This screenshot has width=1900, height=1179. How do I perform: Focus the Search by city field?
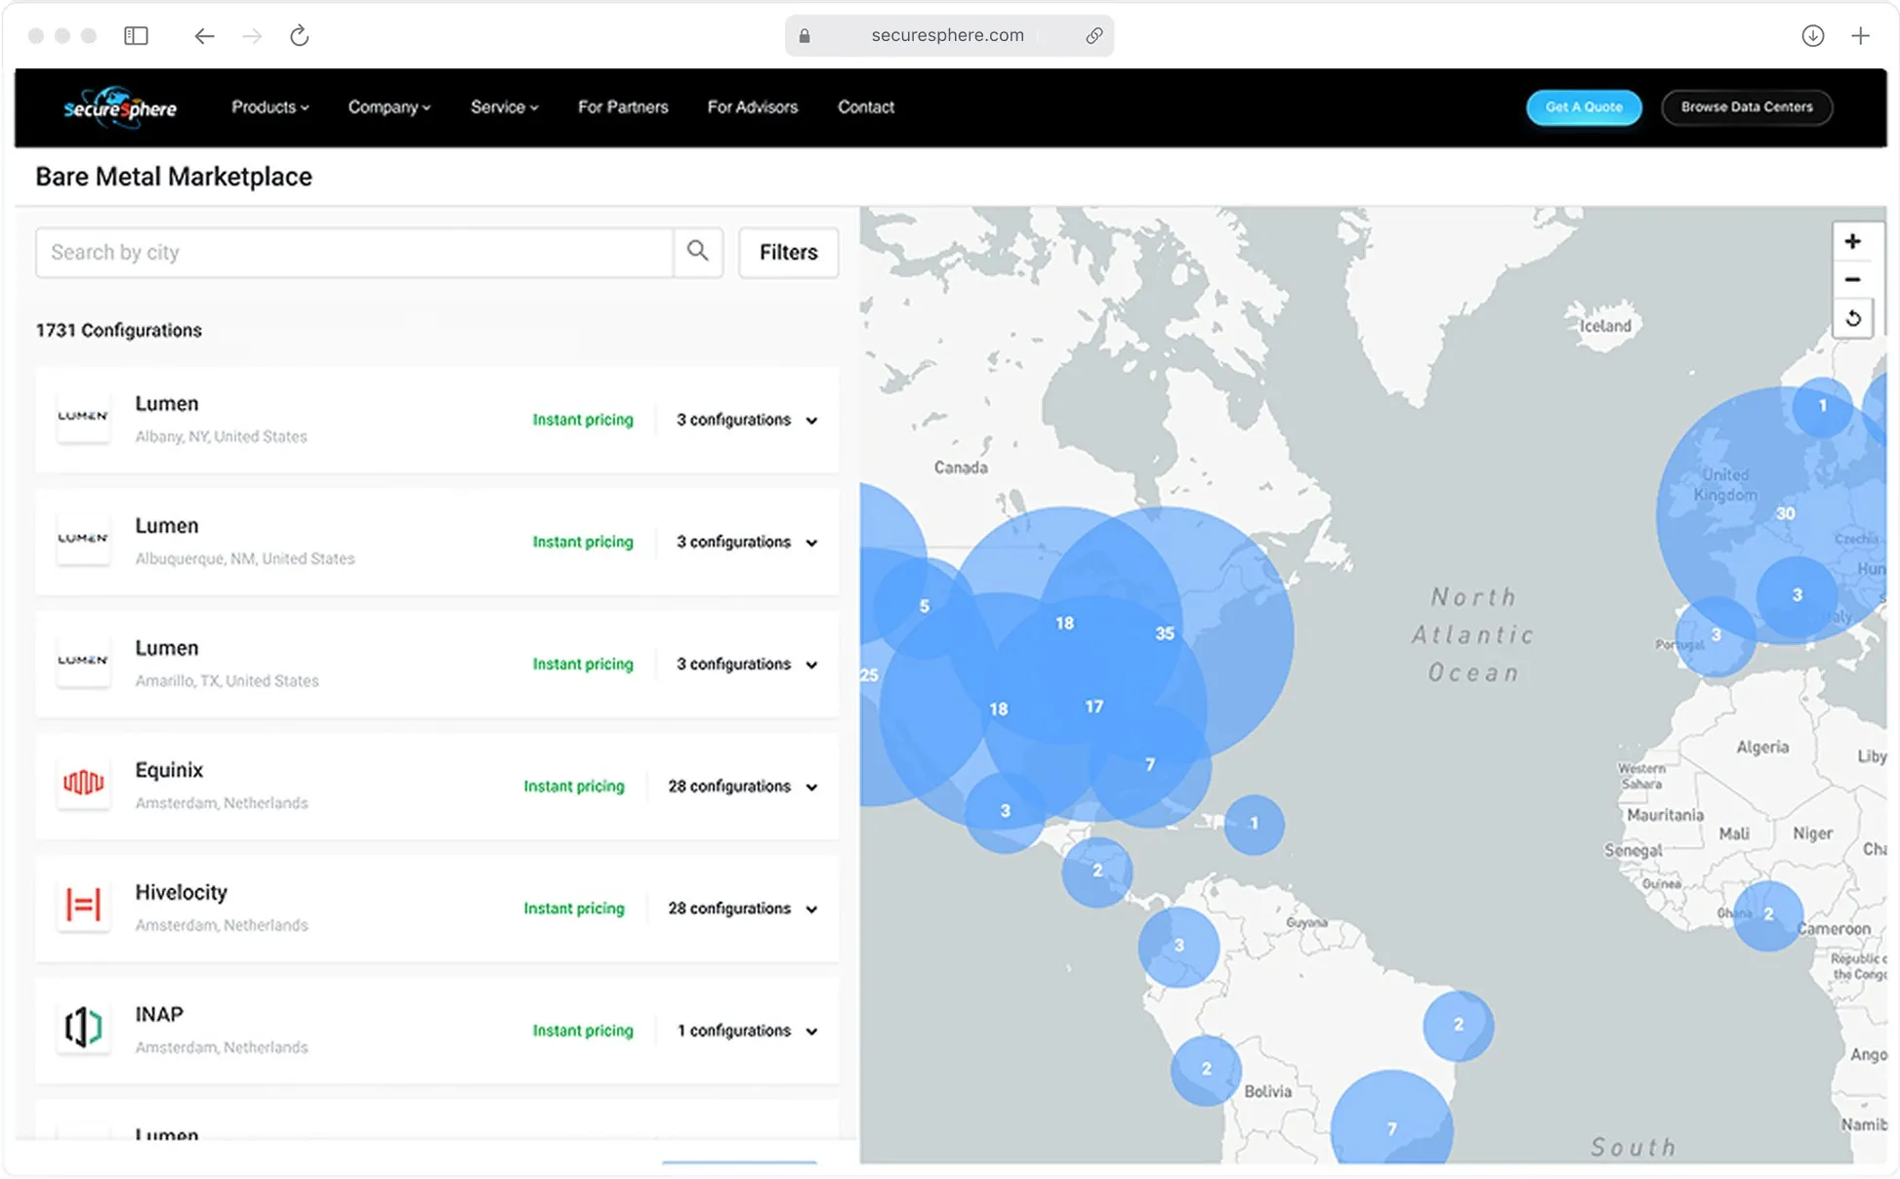click(x=353, y=253)
